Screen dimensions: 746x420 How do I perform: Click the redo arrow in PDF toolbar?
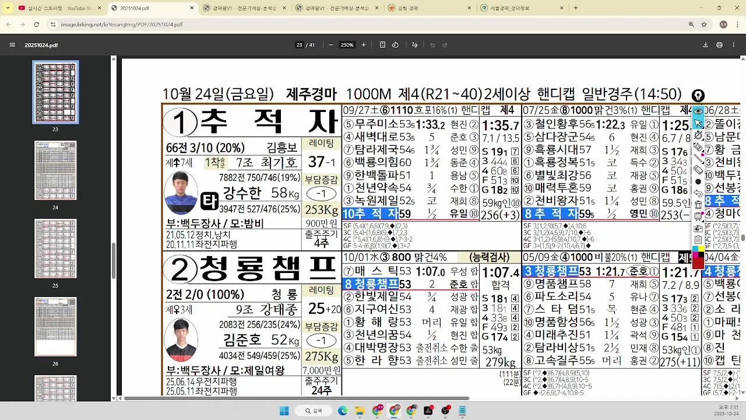coord(445,45)
